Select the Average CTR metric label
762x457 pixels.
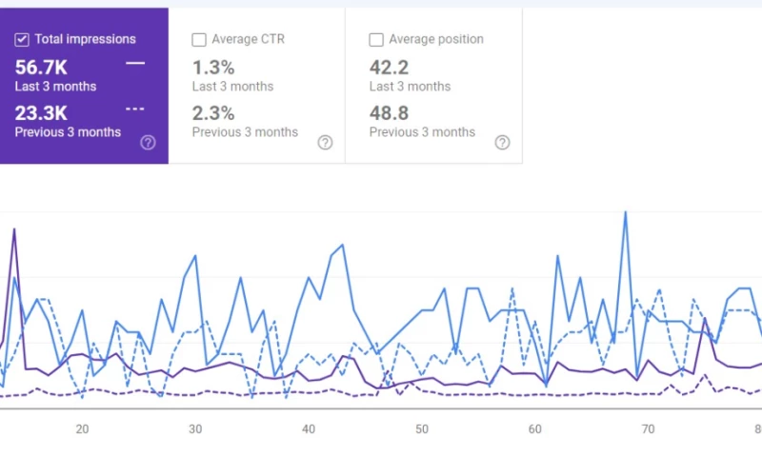point(249,39)
